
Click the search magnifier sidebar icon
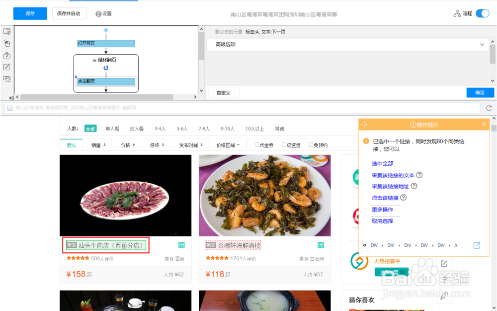tap(7, 79)
